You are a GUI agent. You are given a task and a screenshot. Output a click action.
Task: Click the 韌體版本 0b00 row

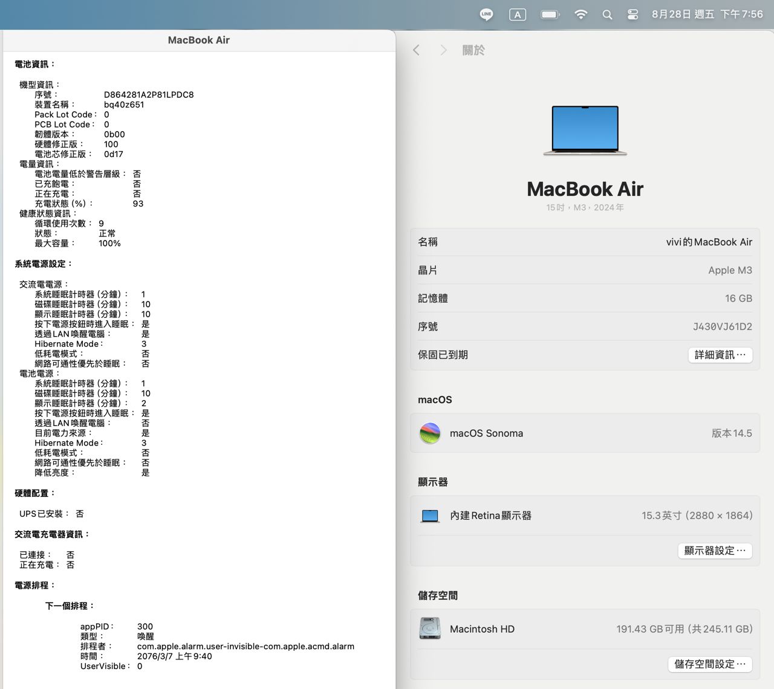click(80, 135)
